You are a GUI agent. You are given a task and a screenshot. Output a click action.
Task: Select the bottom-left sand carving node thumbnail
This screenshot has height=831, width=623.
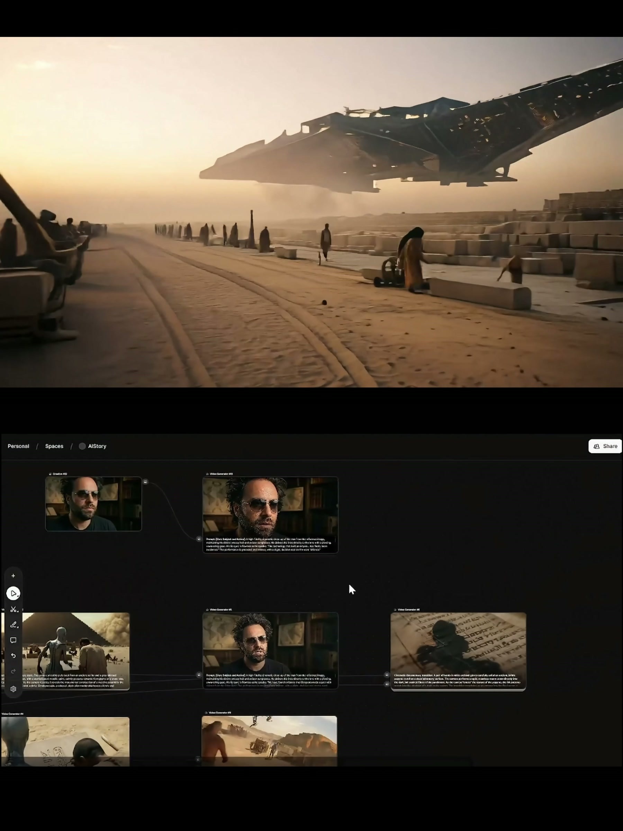pos(65,742)
